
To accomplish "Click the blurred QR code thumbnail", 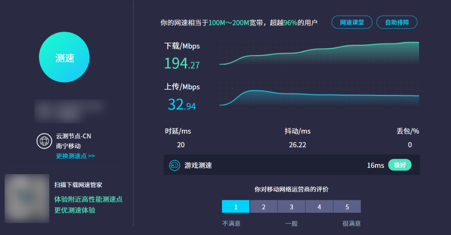I will 27,198.
